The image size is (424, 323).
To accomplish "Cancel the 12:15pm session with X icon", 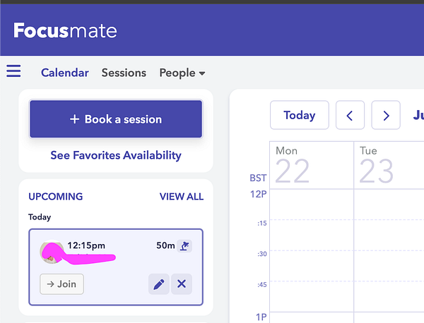I will coord(182,284).
